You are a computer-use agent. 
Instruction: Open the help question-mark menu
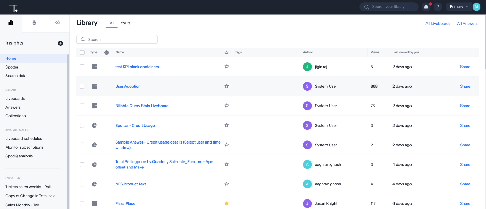tap(438, 6)
